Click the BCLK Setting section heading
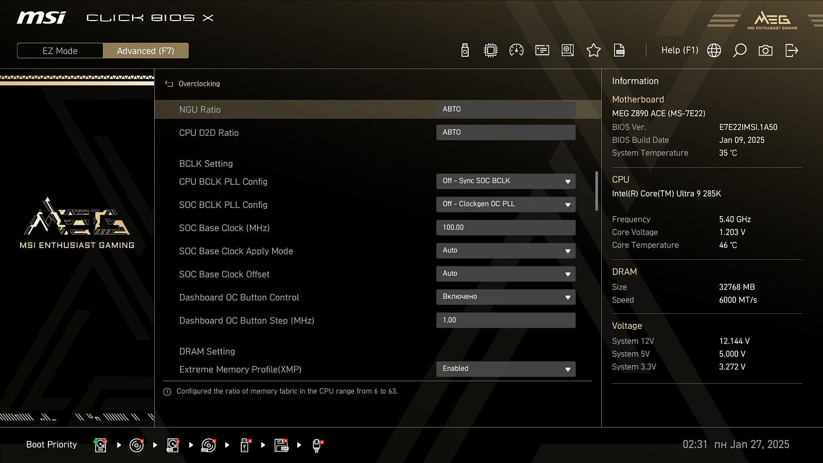This screenshot has width=823, height=463. coord(206,164)
